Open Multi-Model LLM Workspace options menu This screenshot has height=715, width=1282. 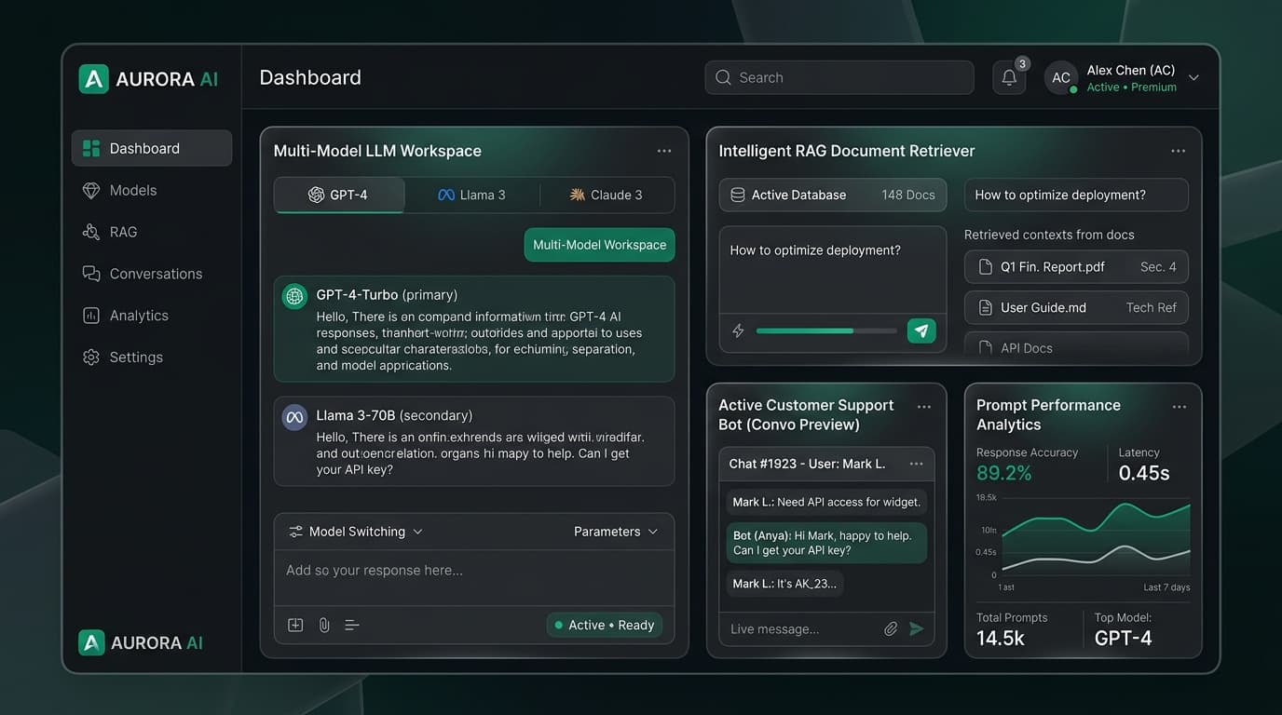pos(664,151)
